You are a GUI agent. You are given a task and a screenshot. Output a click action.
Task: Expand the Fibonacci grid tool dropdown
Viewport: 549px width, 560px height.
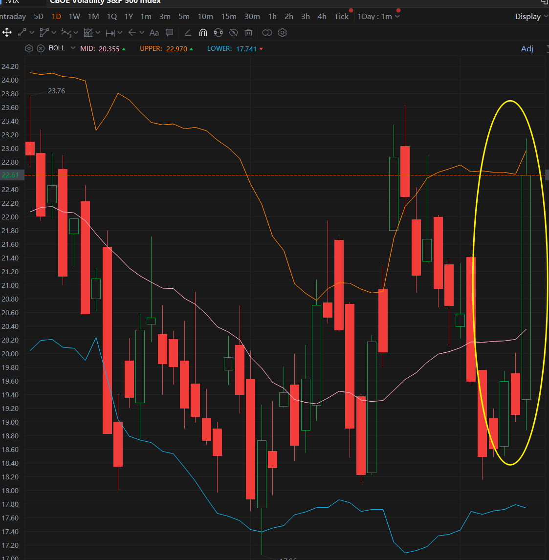98,33
